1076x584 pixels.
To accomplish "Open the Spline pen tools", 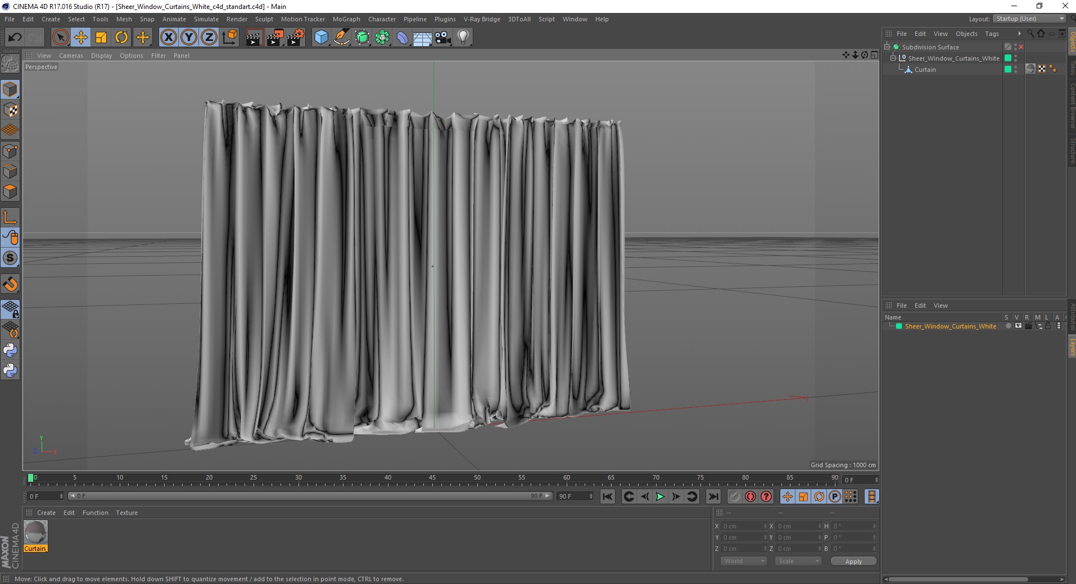I will 342,38.
